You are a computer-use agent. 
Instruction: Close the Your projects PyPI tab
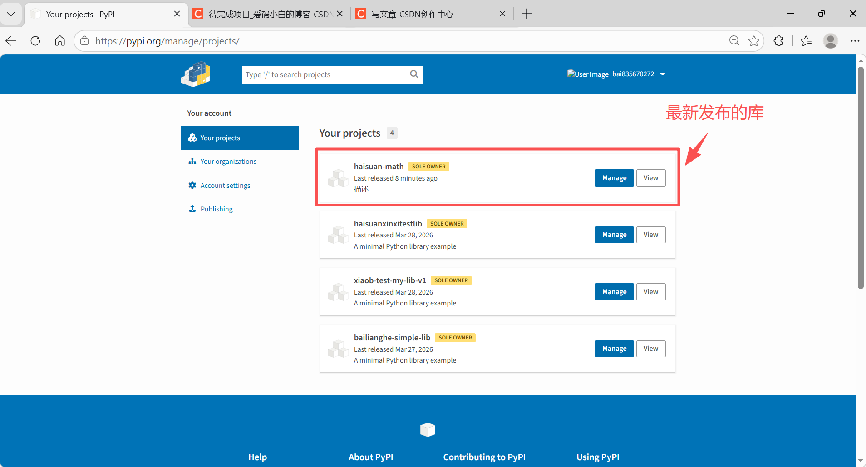click(x=177, y=14)
